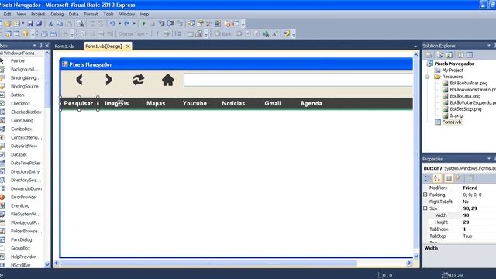This screenshot has height=279, width=496.
Task: Select DateTimePicker in the Toolbox
Action: [x=26, y=164]
